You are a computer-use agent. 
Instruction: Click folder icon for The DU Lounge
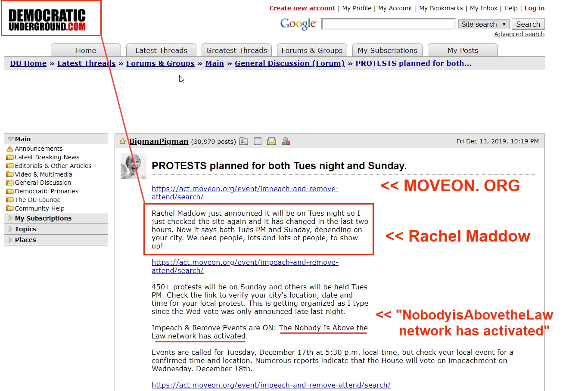[x=10, y=200]
